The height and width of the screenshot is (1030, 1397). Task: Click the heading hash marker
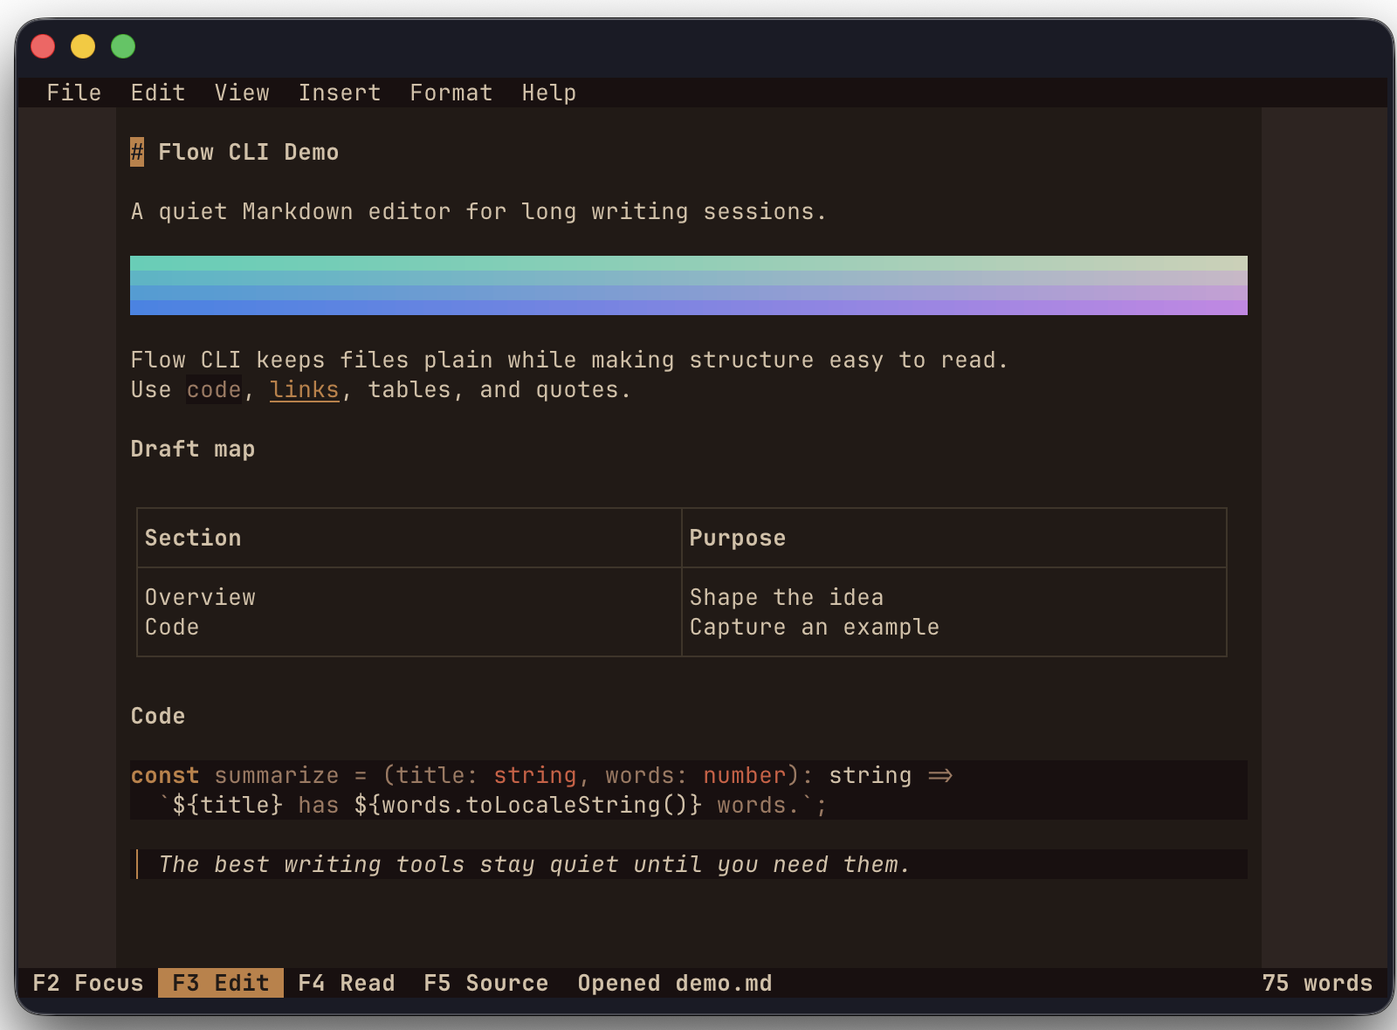(137, 152)
